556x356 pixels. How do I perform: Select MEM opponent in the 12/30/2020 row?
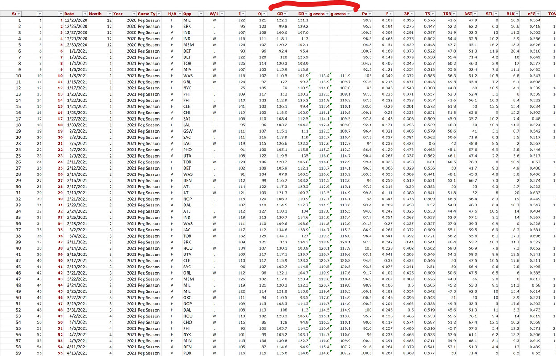point(193,45)
